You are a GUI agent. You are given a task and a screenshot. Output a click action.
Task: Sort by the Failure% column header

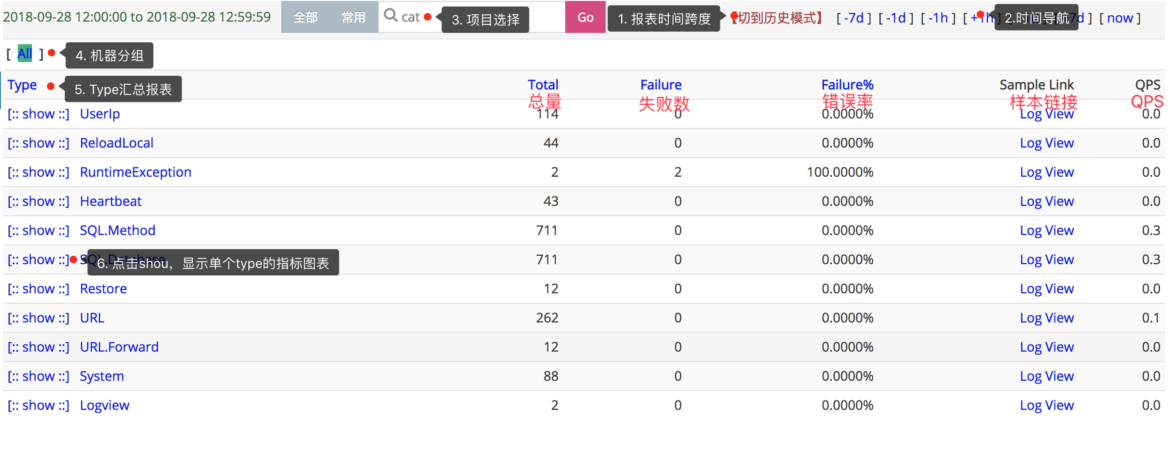click(x=847, y=85)
